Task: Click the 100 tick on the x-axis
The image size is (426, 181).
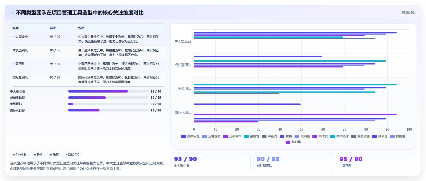Action: 409,129
